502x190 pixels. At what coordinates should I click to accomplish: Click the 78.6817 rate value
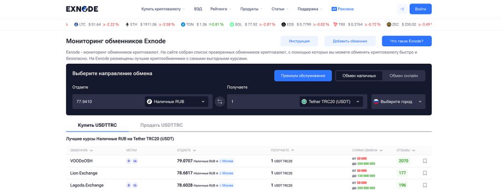point(185,173)
